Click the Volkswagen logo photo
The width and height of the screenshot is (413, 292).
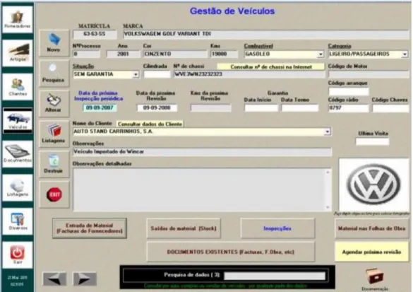point(373,185)
